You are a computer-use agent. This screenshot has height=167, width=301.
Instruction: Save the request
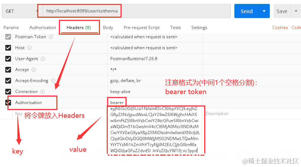pyautogui.click(x=282, y=11)
